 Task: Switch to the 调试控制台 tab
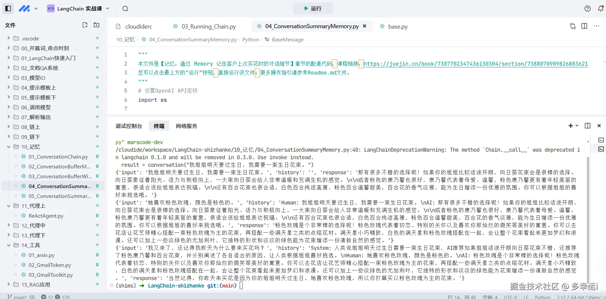129,126
